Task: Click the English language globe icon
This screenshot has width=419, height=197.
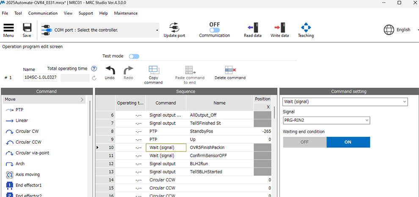Action: point(389,30)
